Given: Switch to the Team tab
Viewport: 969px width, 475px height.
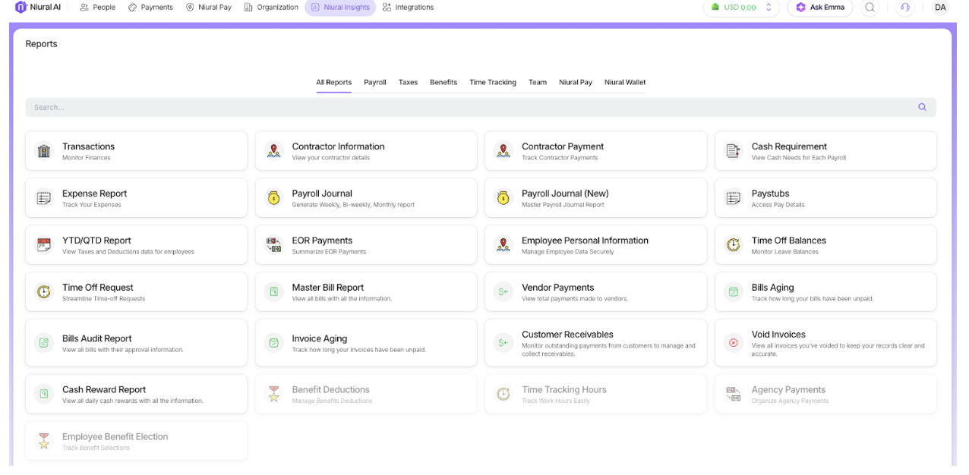Looking at the screenshot, I should 538,82.
